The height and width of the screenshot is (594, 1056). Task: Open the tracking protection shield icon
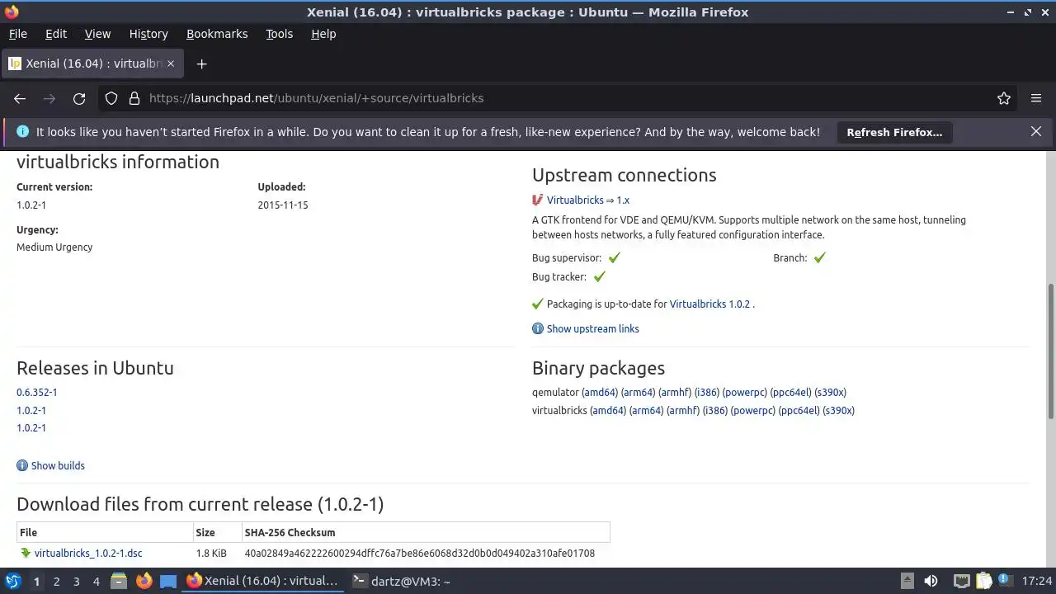(111, 98)
